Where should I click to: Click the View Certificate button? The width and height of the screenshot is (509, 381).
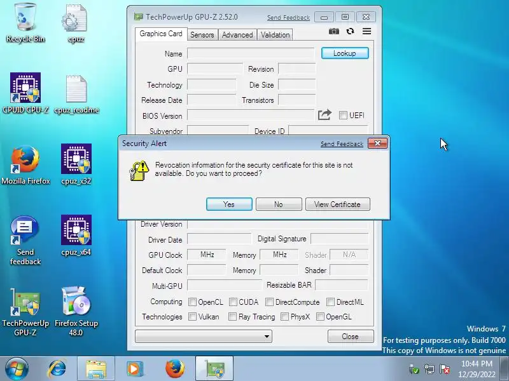click(338, 204)
